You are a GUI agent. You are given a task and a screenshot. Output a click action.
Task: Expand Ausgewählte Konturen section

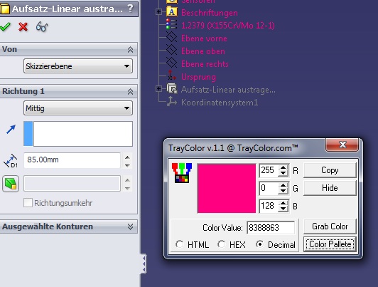(x=130, y=226)
